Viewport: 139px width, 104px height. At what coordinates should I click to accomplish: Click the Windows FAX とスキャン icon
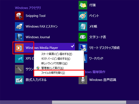19,26
